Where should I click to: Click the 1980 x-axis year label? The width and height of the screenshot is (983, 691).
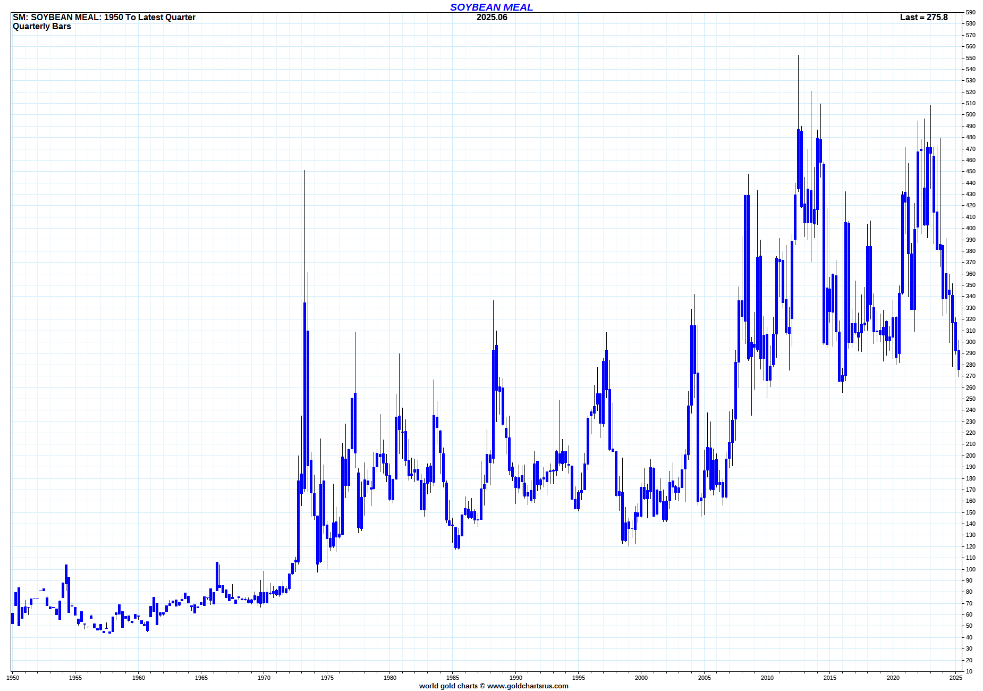[390, 678]
